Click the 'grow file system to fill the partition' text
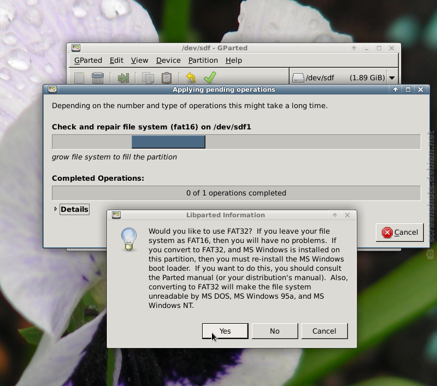The height and width of the screenshot is (386, 437). [x=114, y=157]
